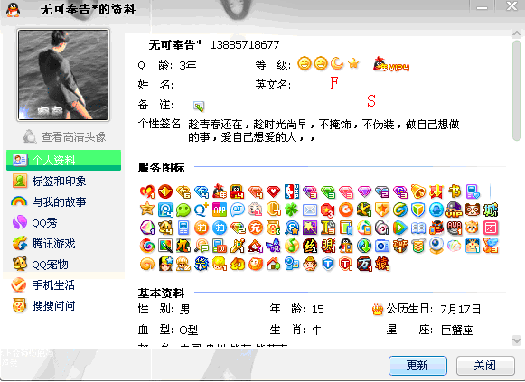Click the blue T shield icon
This screenshot has width=525, height=382.
click(328, 264)
